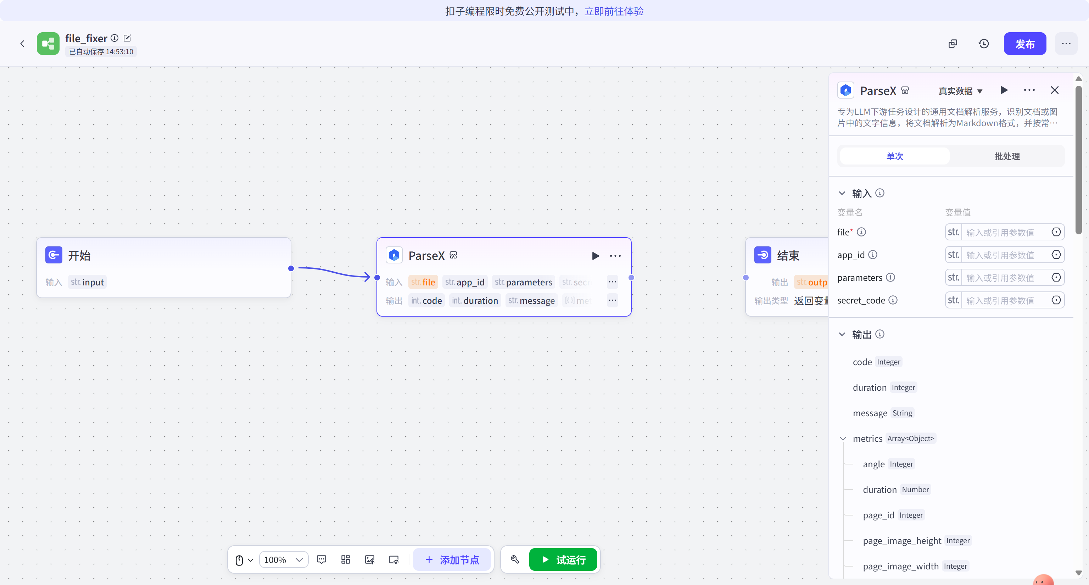Collapse the metrics output tree
1089x585 pixels.
pyautogui.click(x=843, y=438)
